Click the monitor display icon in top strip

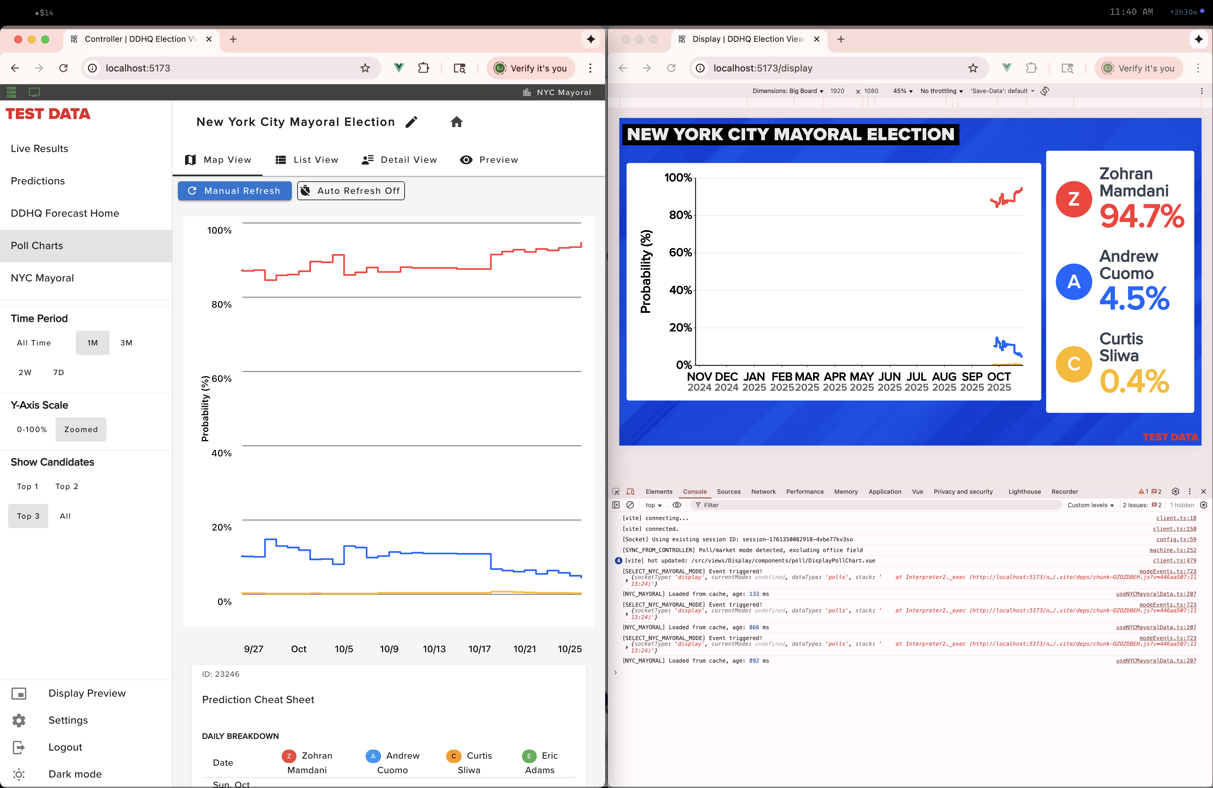pyautogui.click(x=34, y=92)
